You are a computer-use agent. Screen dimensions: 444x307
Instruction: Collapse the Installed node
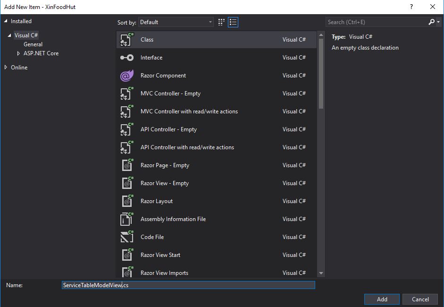(x=6, y=21)
